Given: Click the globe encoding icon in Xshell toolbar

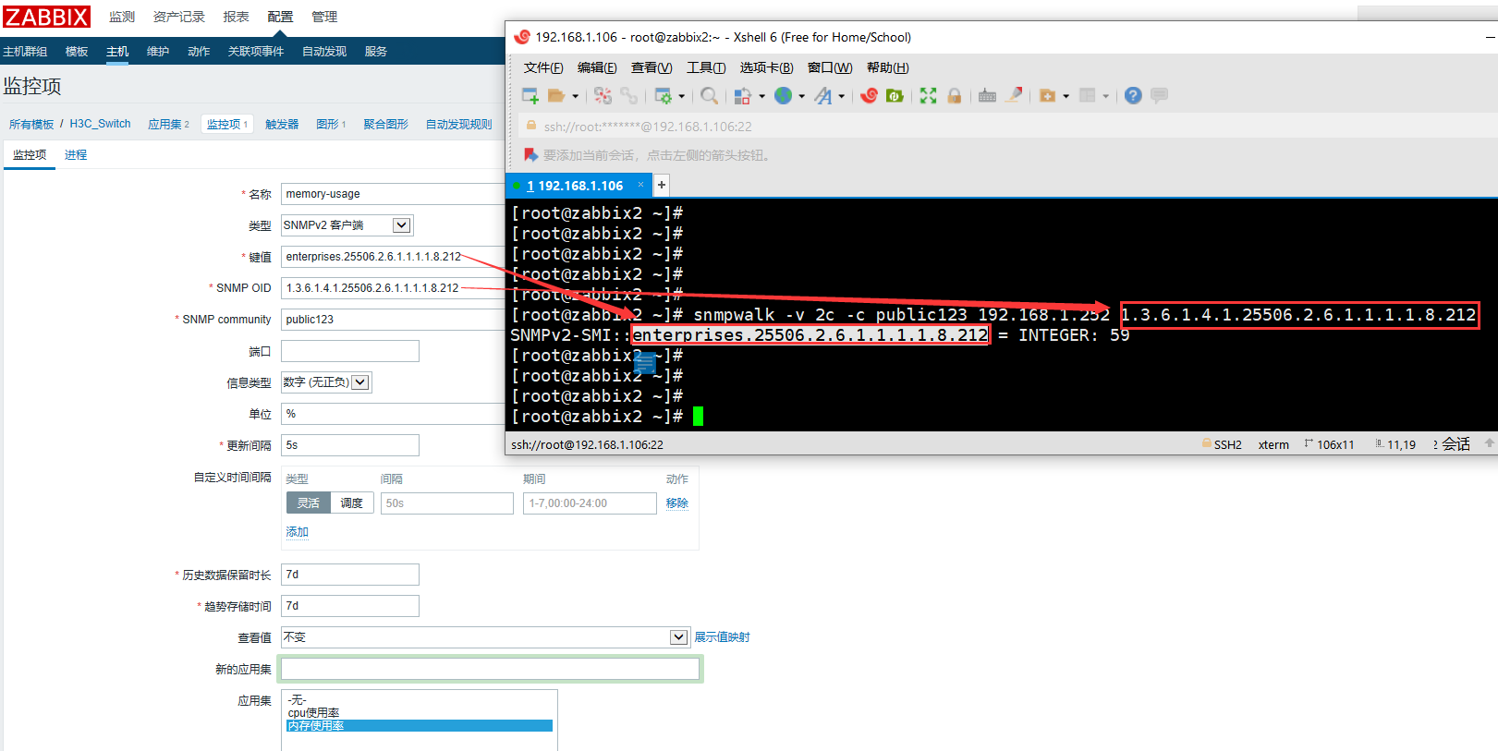Looking at the screenshot, I should 783,95.
